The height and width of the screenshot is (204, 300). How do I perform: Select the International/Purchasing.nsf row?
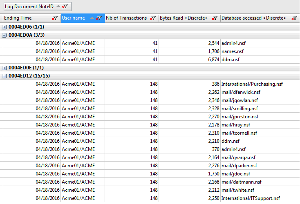252,84
